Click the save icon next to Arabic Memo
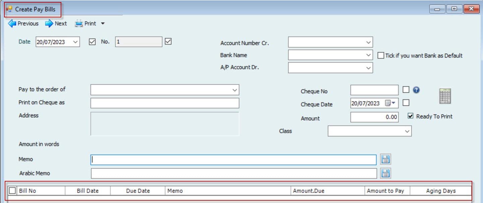This screenshot has width=483, height=203. click(385, 173)
